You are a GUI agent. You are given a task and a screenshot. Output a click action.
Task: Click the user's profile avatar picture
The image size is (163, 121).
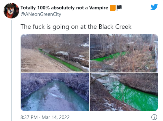(x=11, y=11)
